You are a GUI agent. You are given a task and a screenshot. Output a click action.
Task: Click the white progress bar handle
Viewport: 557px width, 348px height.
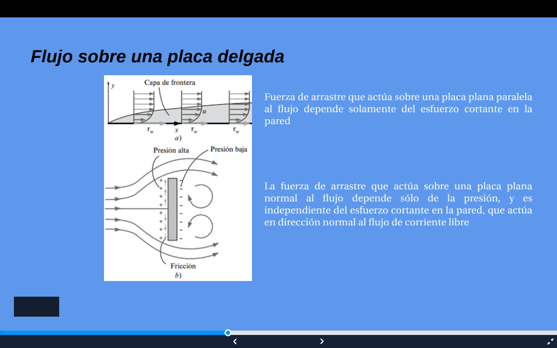click(x=228, y=333)
